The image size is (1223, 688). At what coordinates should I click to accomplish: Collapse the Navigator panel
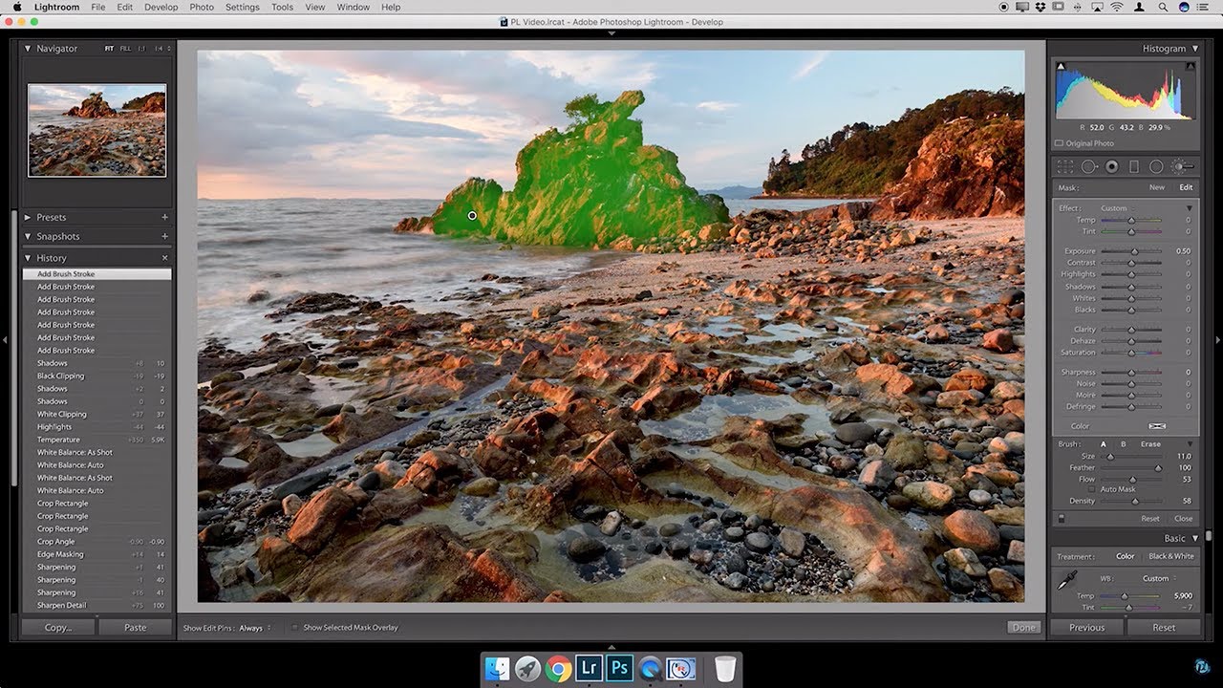pyautogui.click(x=28, y=48)
